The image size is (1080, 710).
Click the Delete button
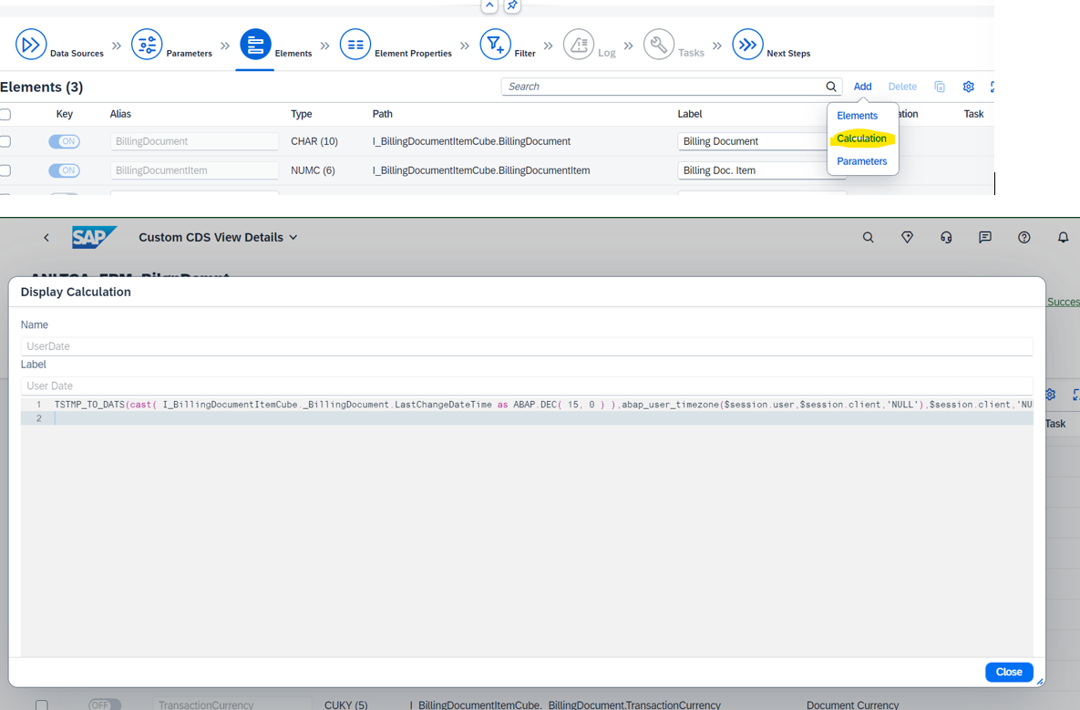pyautogui.click(x=902, y=87)
